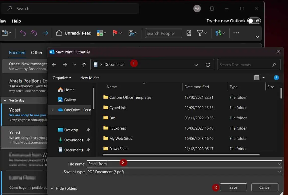Go up one folder level in dialog
The height and width of the screenshot is (195, 288).
pyautogui.click(x=84, y=65)
